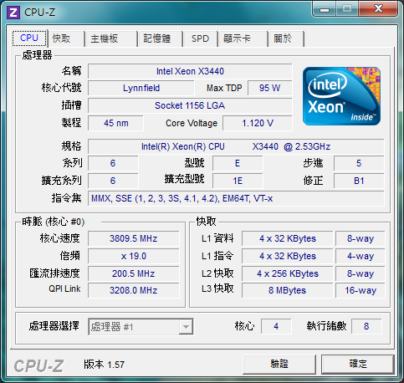Click the QPI Link label
This screenshot has height=383, width=404.
(64, 289)
